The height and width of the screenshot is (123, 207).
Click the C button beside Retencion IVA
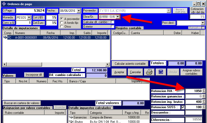pos(204,91)
